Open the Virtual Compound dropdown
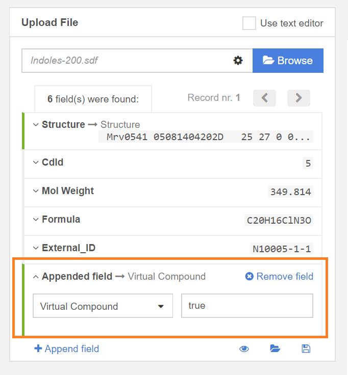Screen dimensions: 348x375 103,306
